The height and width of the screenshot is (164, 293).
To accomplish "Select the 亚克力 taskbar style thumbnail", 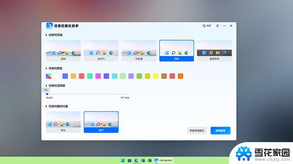I will tap(101, 51).
